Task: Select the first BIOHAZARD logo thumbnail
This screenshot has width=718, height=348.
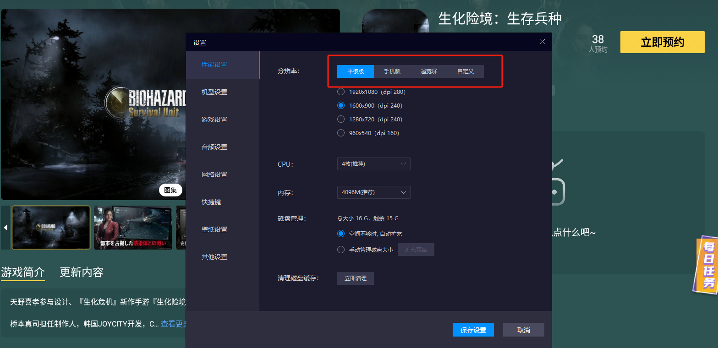Action: tap(51, 228)
